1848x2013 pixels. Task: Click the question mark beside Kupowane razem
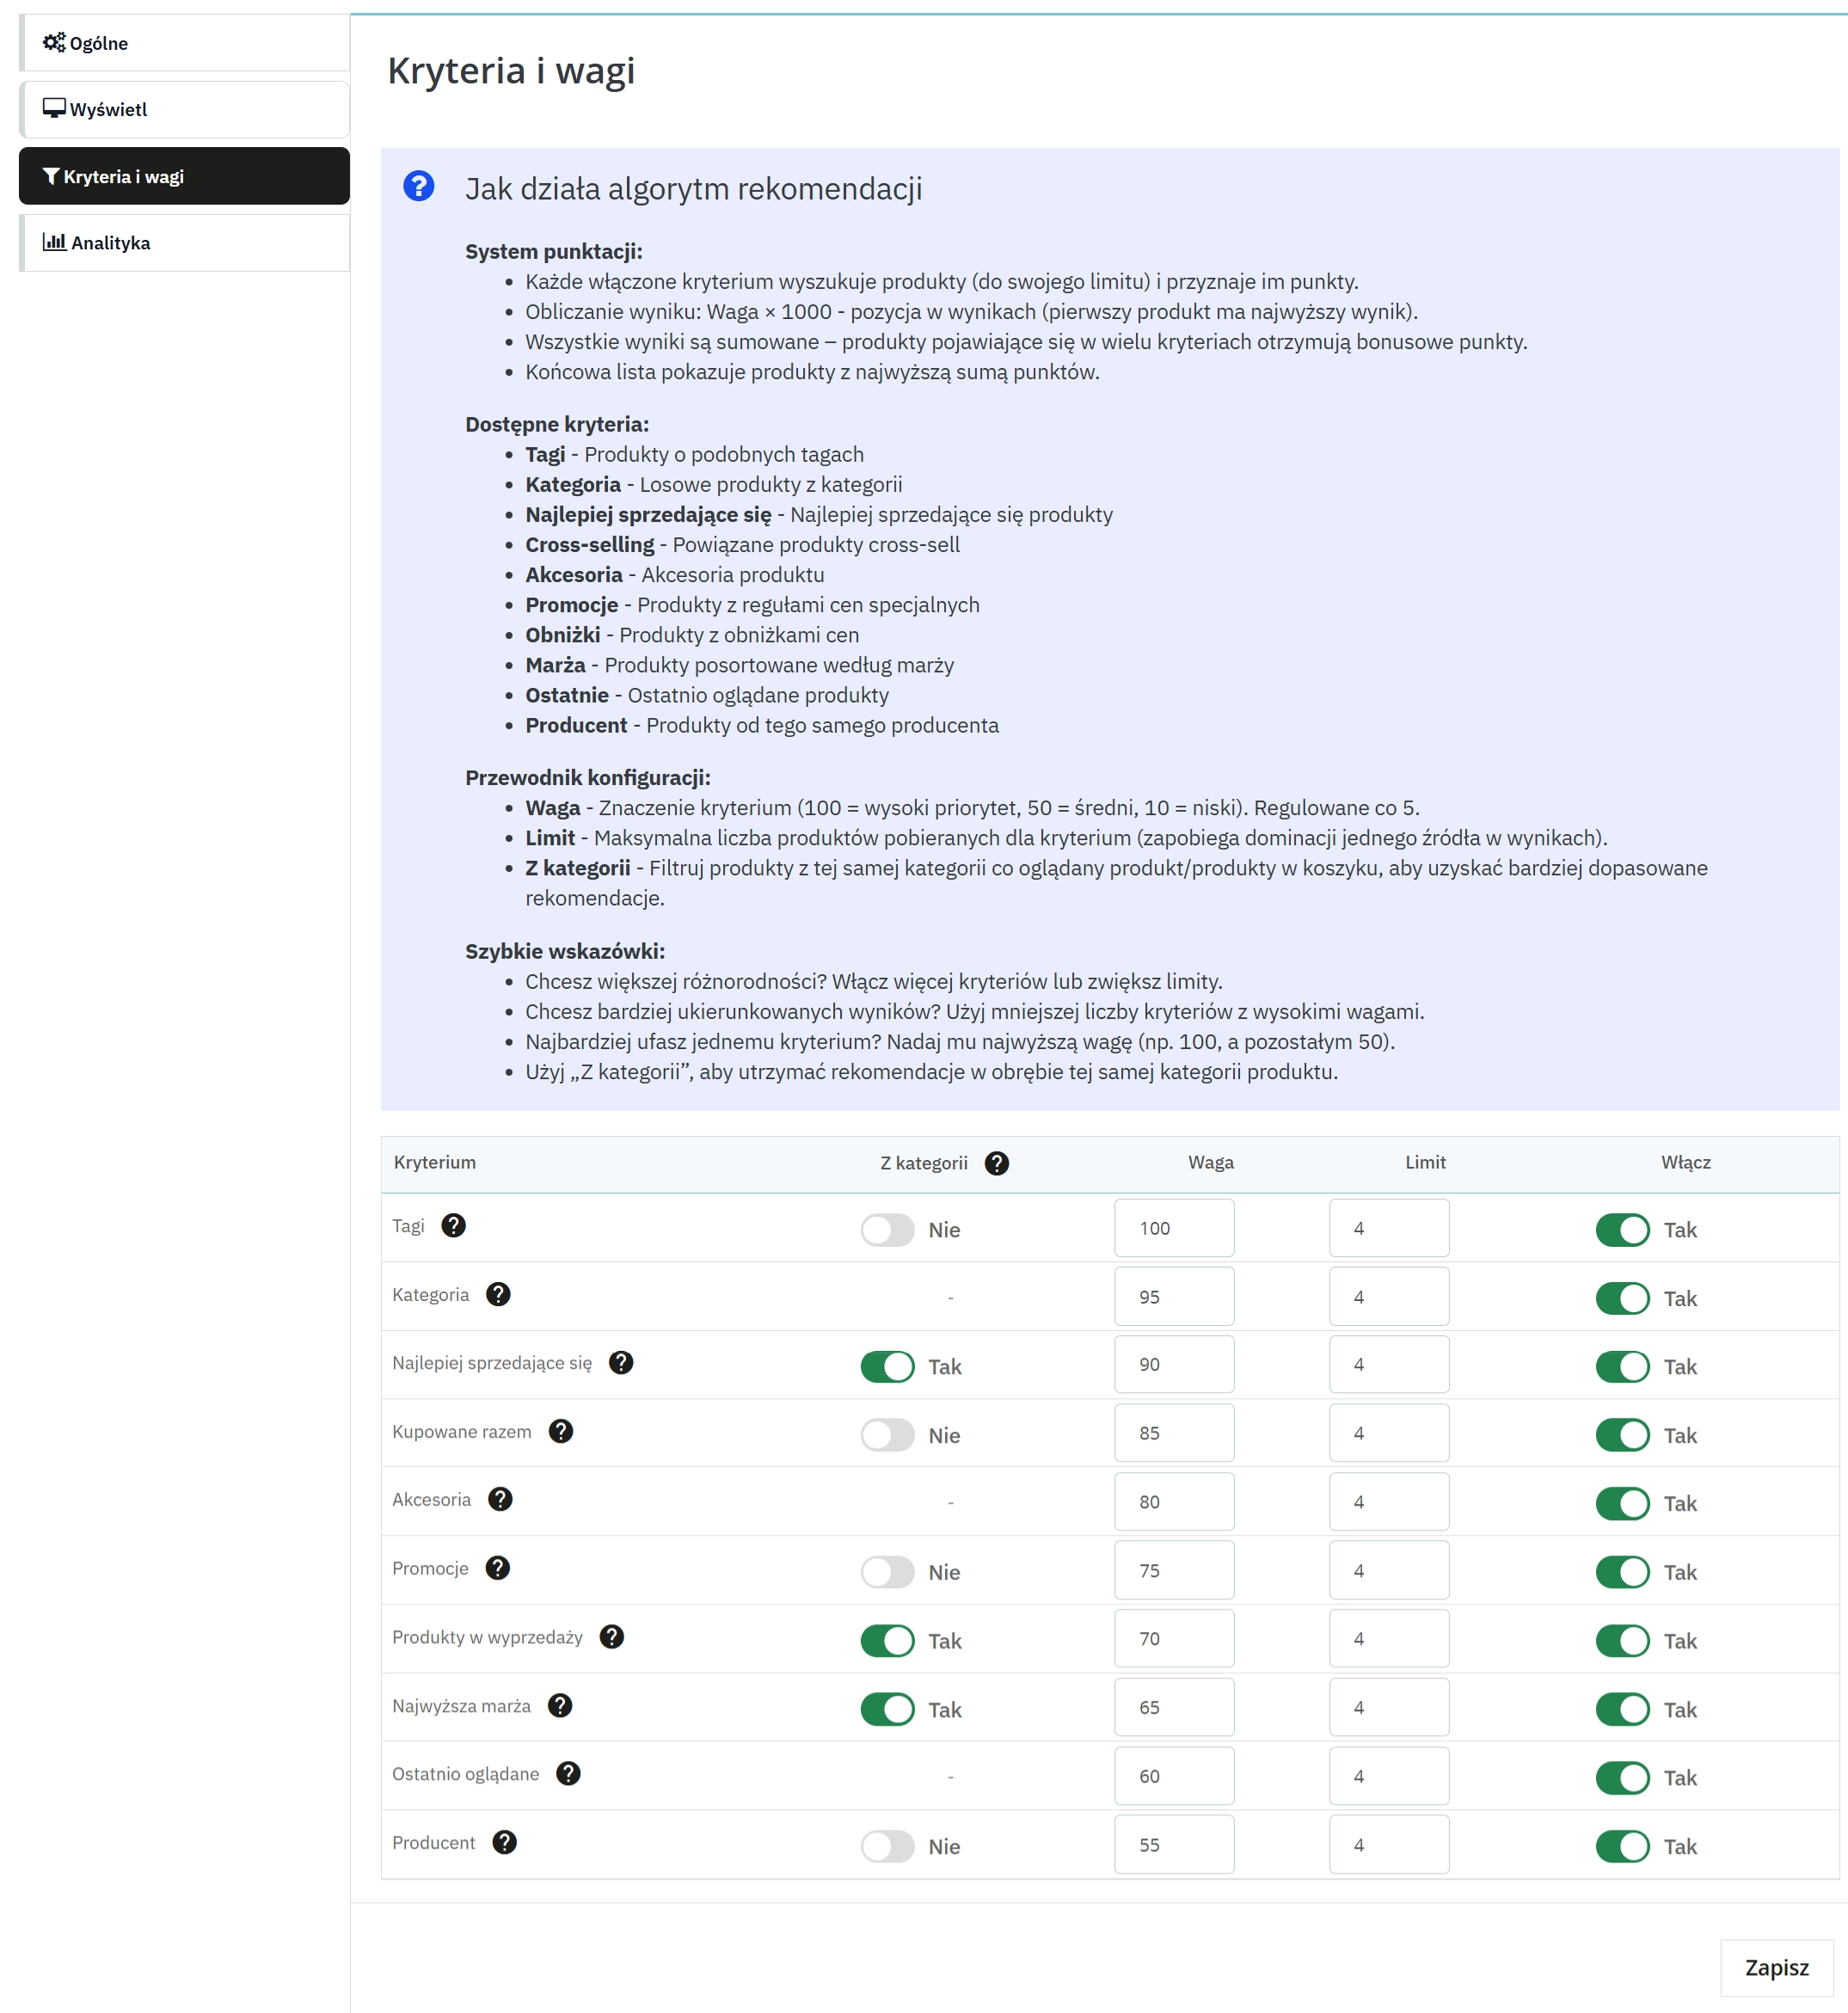562,1431
